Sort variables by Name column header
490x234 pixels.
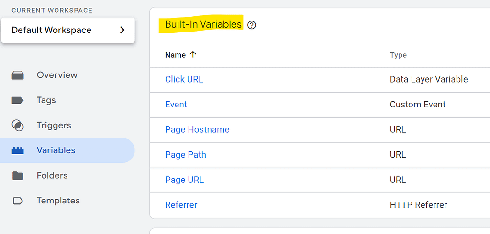click(176, 55)
